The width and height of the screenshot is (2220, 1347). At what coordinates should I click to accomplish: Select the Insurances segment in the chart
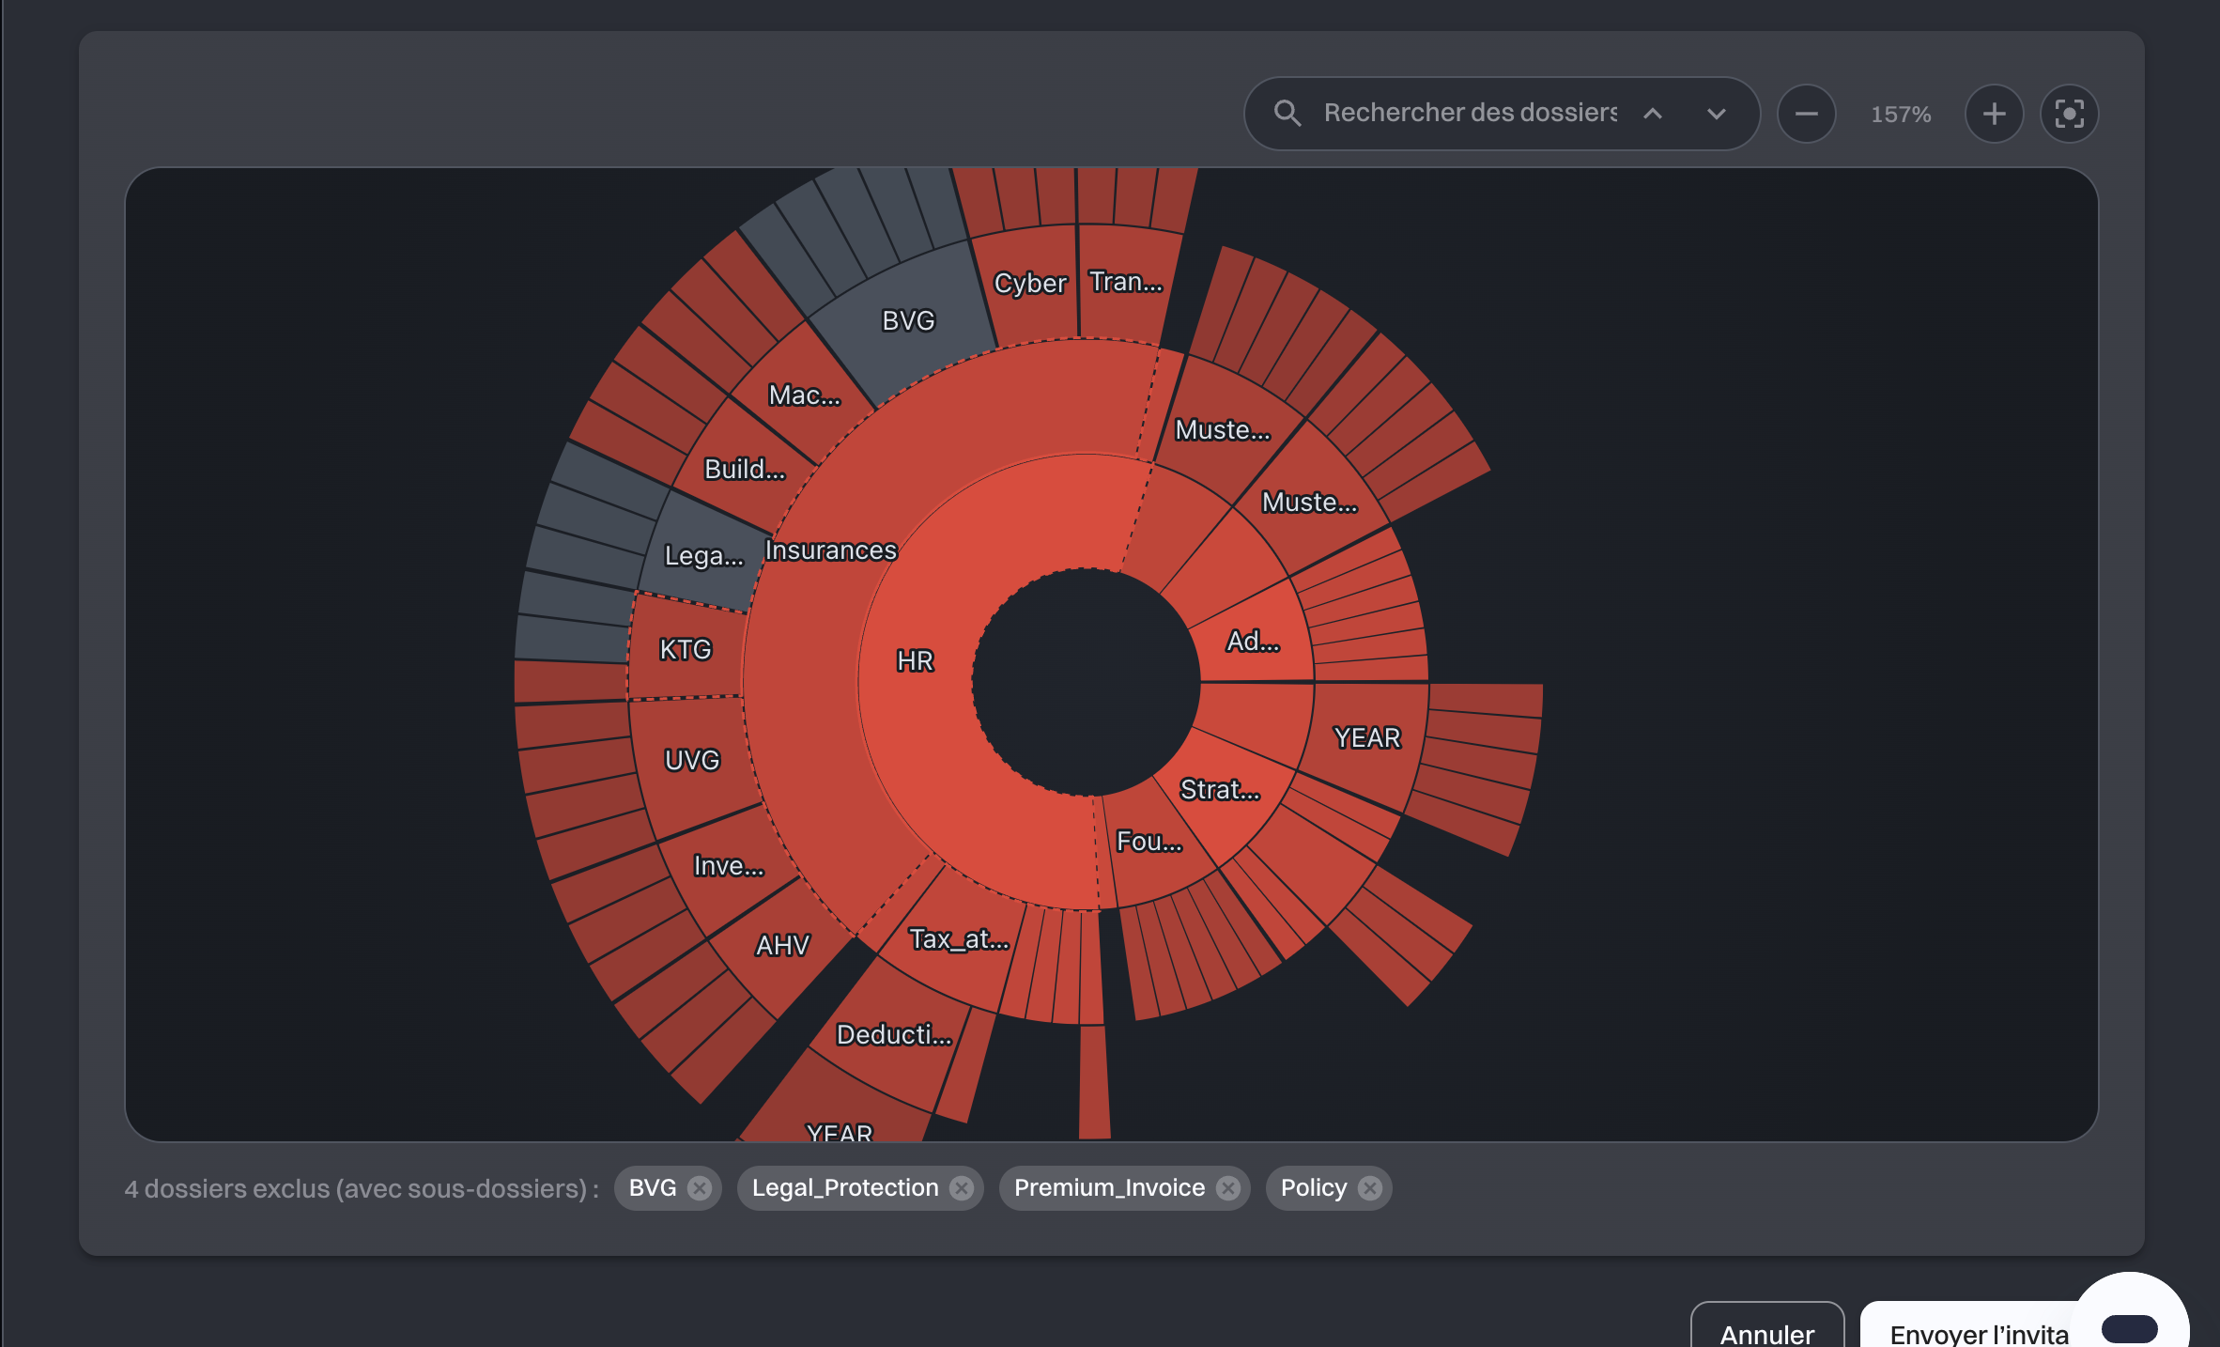tap(830, 550)
